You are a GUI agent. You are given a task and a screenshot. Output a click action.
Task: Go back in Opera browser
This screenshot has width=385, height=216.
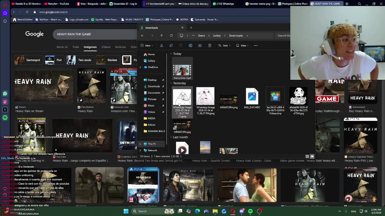[x=14, y=12]
